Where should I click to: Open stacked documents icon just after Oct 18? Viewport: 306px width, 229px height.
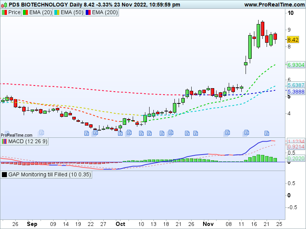point(170,133)
